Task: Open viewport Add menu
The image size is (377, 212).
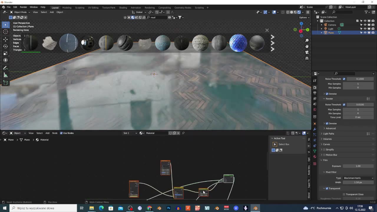Action: click(x=52, y=12)
